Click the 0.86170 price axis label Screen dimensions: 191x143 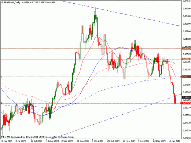(x=187, y=108)
